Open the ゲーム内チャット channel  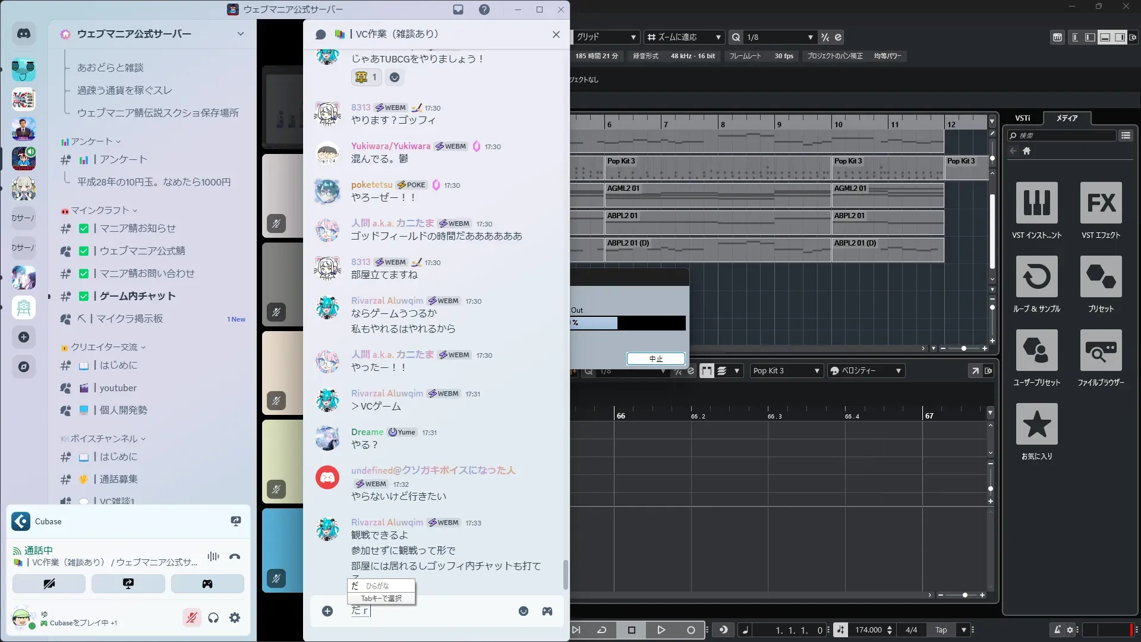click(137, 296)
